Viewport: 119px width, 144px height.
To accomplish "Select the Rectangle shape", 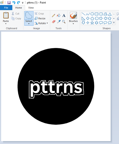I will (x=97, y=14).
